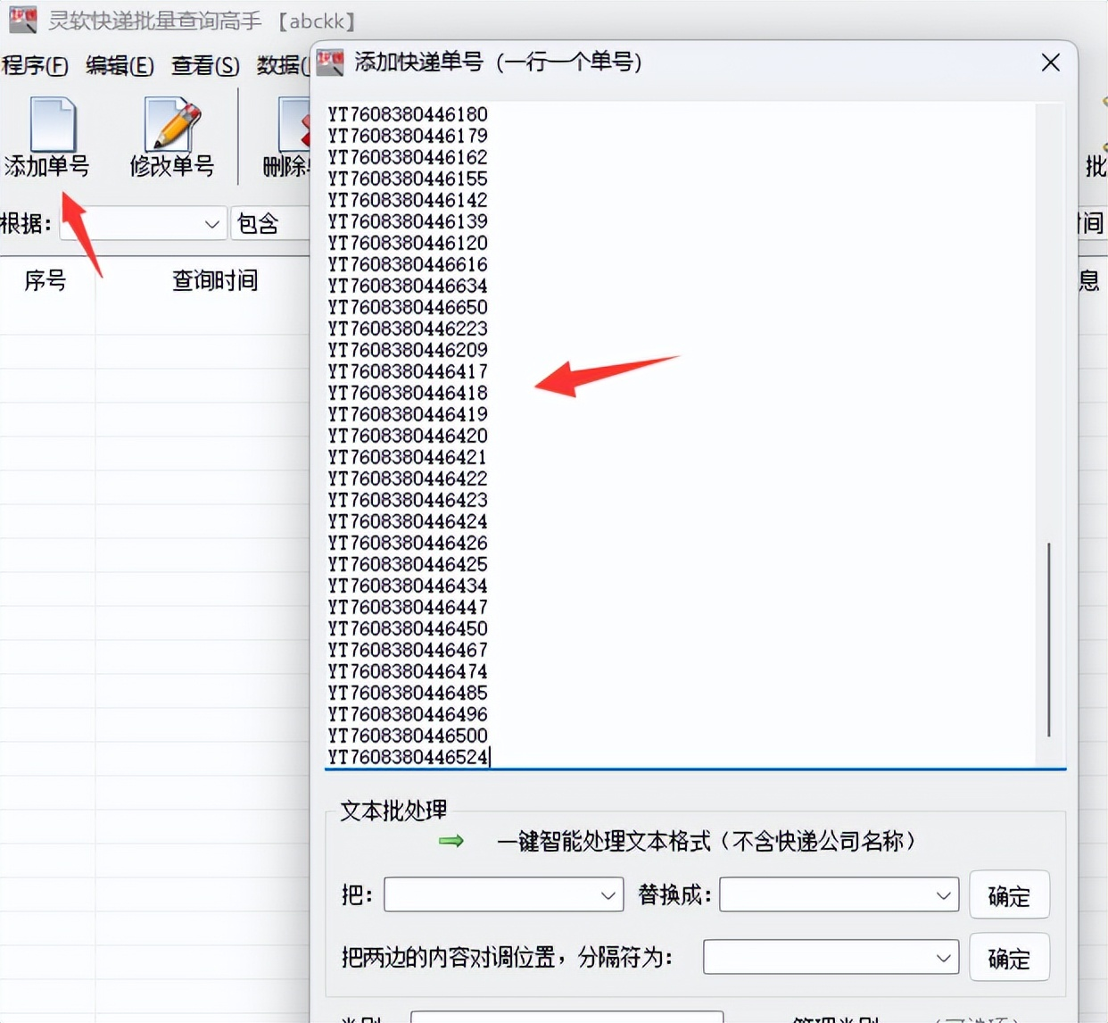This screenshot has width=1108, height=1023.
Task: Click the 添加单号 toolbar icon
Action: pyautogui.click(x=52, y=126)
